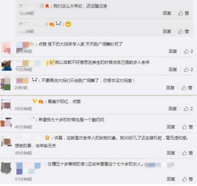Thumbs-up the emoji-only nested reply

(x=183, y=31)
